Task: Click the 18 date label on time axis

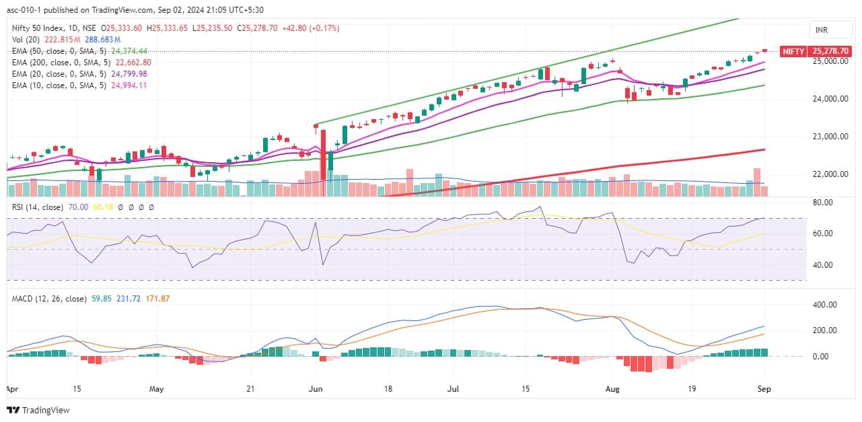Action: pyautogui.click(x=388, y=389)
